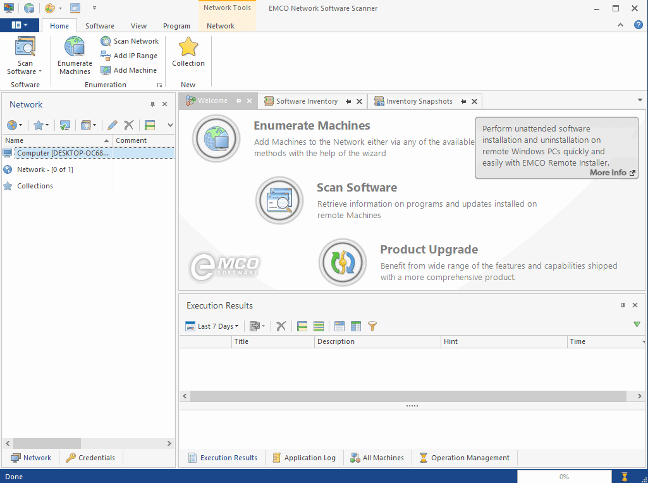Click the delete X icon in Network toolbar
Image resolution: width=648 pixels, height=483 pixels.
[x=129, y=125]
